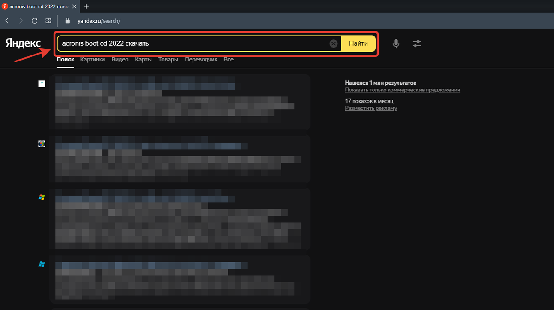Click the browser forward arrow
This screenshot has width=554, height=310.
point(21,21)
